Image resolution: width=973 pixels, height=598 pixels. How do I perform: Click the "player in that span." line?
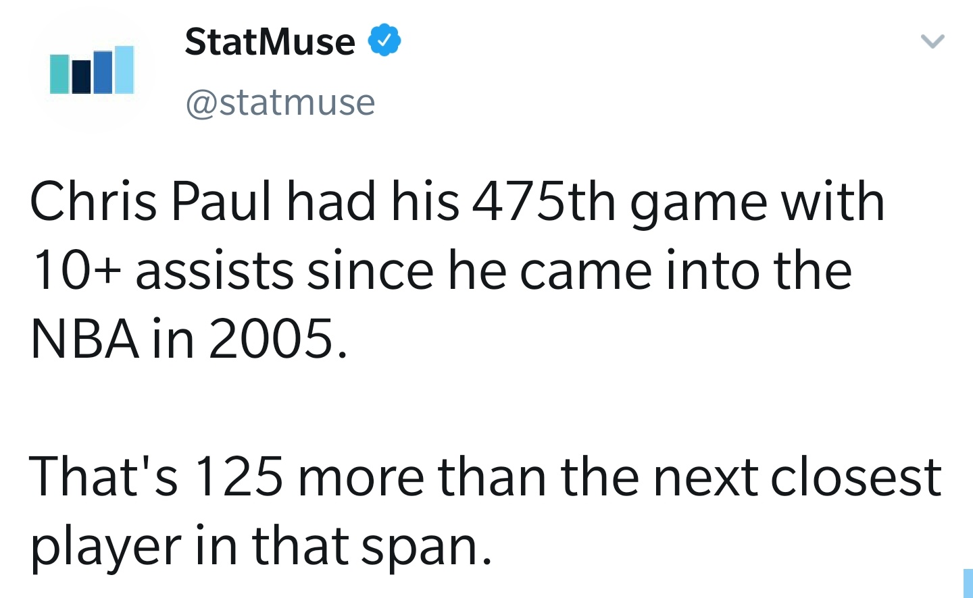tap(261, 545)
